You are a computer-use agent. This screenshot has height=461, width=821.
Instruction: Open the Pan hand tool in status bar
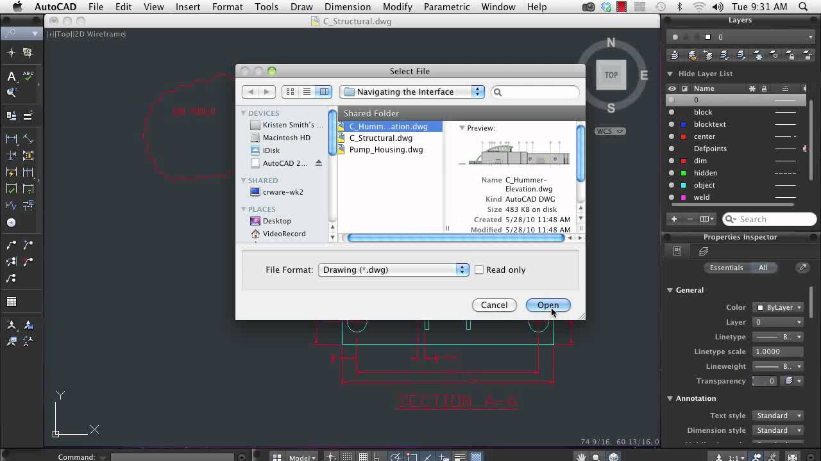tap(581, 457)
